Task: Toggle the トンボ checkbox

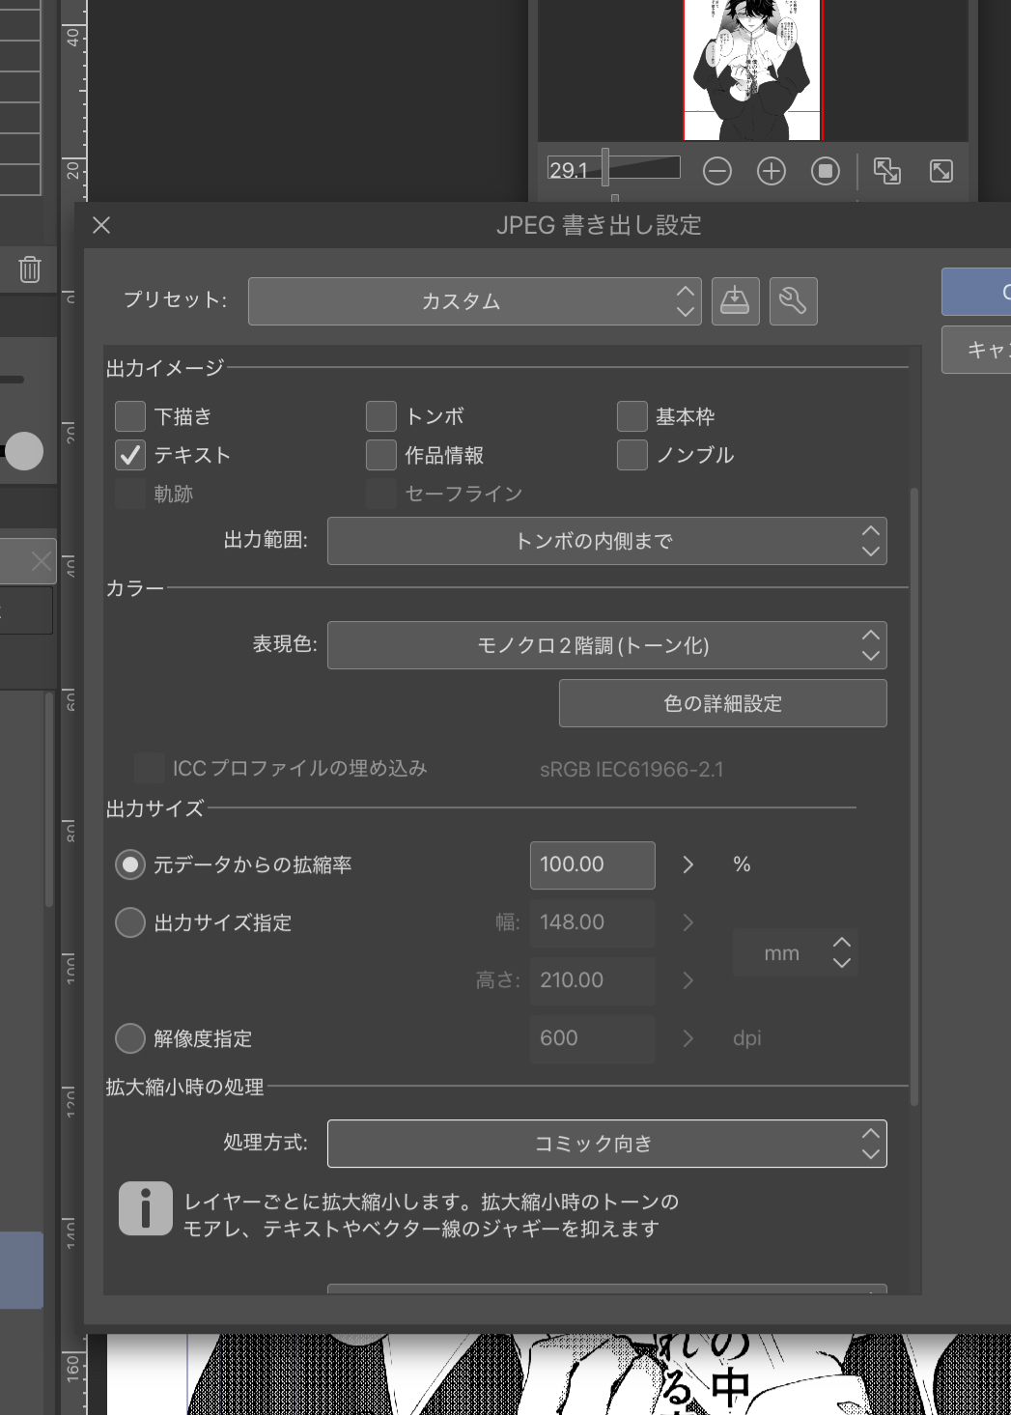Action: pos(381,416)
